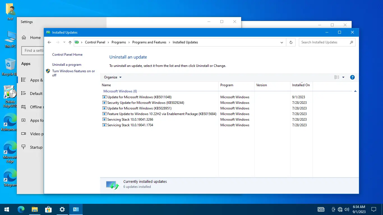The image size is (383, 215).
Task: Click Microsoft Windows (6) group label
Action: (120, 91)
